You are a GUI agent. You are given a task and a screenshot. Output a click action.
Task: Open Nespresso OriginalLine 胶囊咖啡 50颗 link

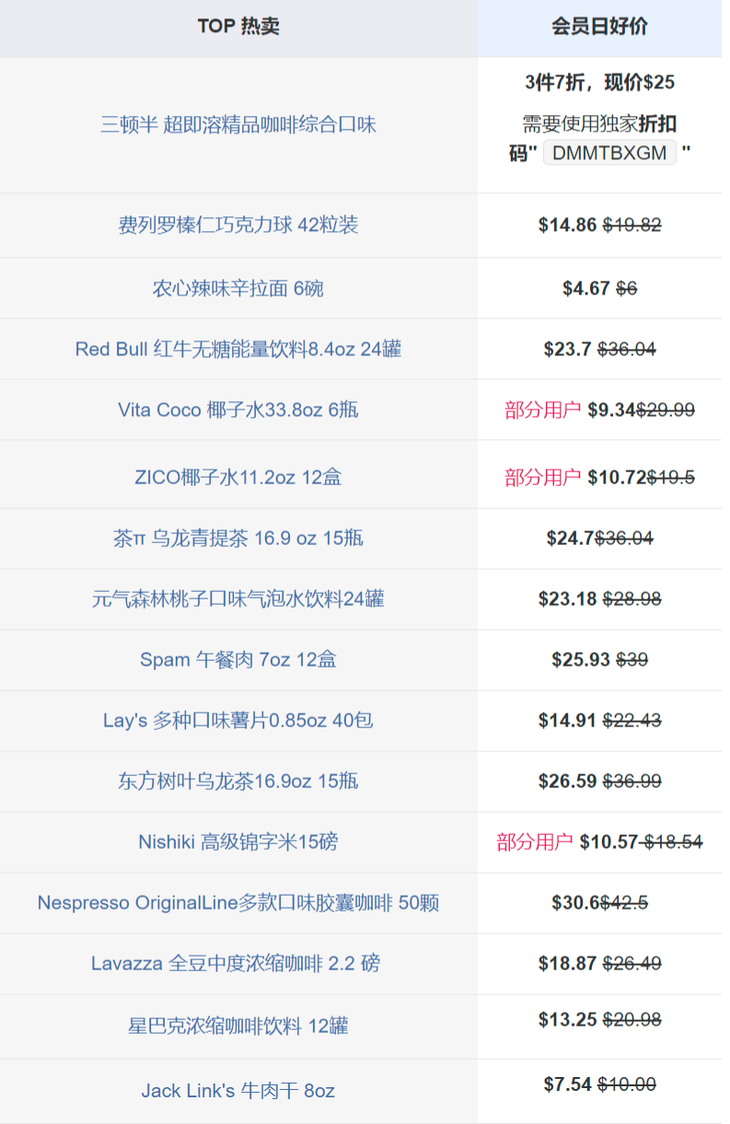(x=238, y=902)
